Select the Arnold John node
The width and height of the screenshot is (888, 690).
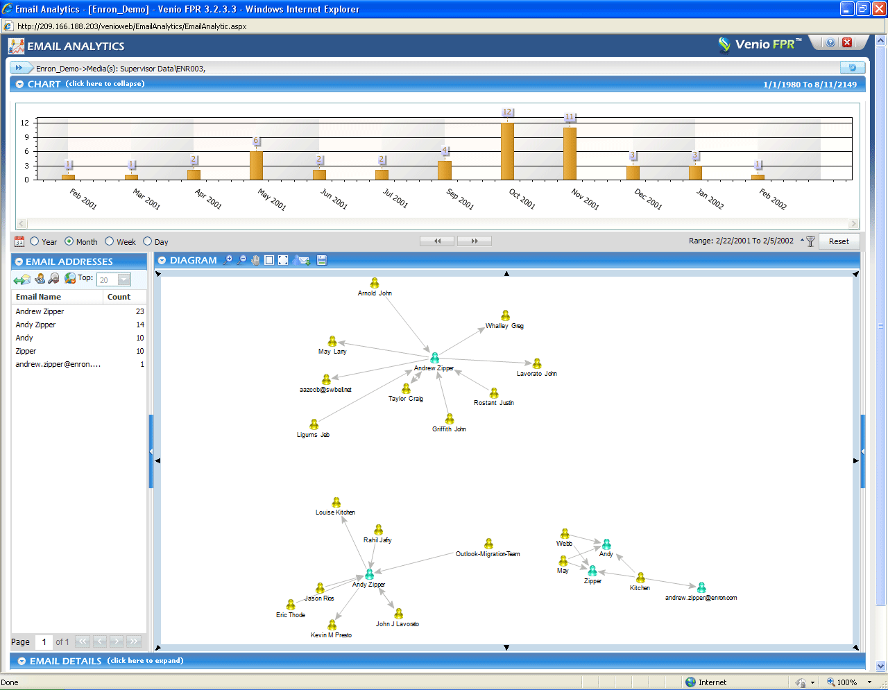375,283
